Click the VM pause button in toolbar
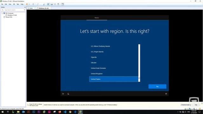 click(x=27, y=4)
